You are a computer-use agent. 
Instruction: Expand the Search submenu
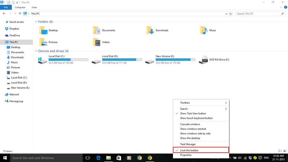click(201, 109)
